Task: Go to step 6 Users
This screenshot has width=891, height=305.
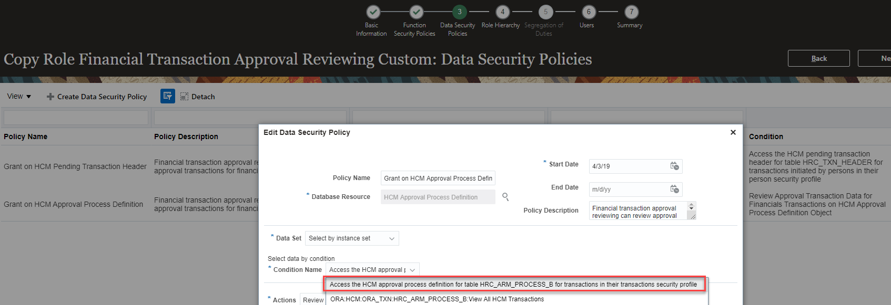Action: [x=588, y=12]
